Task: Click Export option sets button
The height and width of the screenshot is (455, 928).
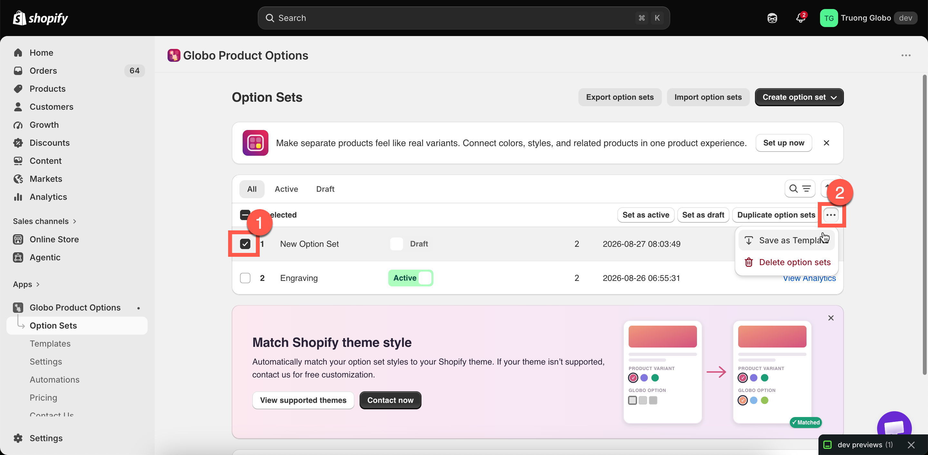Action: click(620, 97)
